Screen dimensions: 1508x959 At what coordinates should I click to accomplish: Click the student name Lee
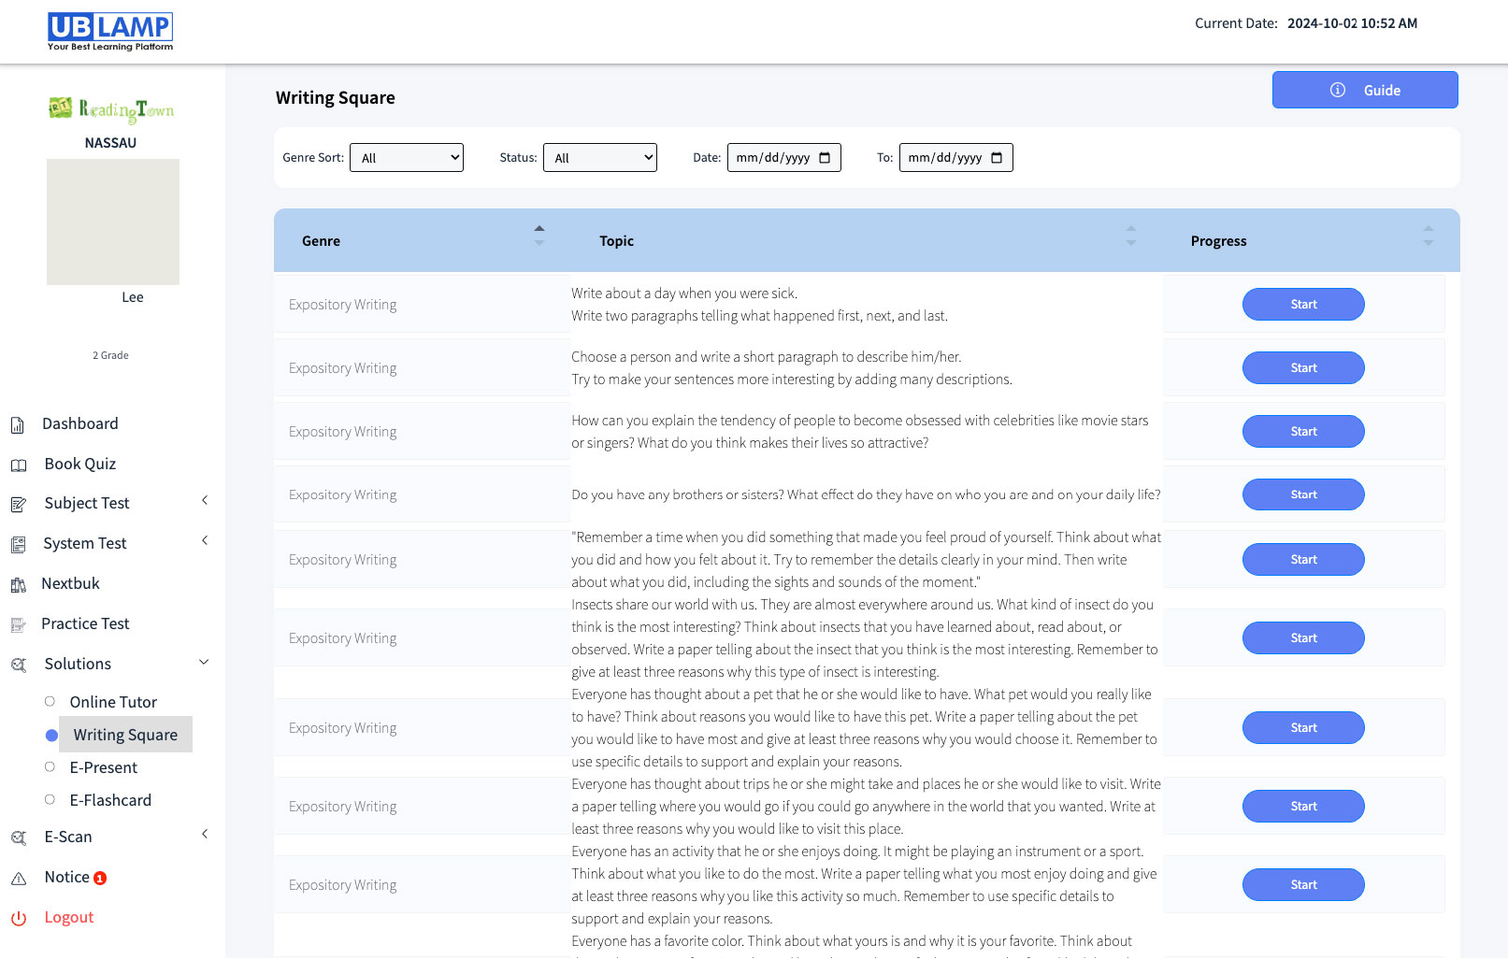133,297
